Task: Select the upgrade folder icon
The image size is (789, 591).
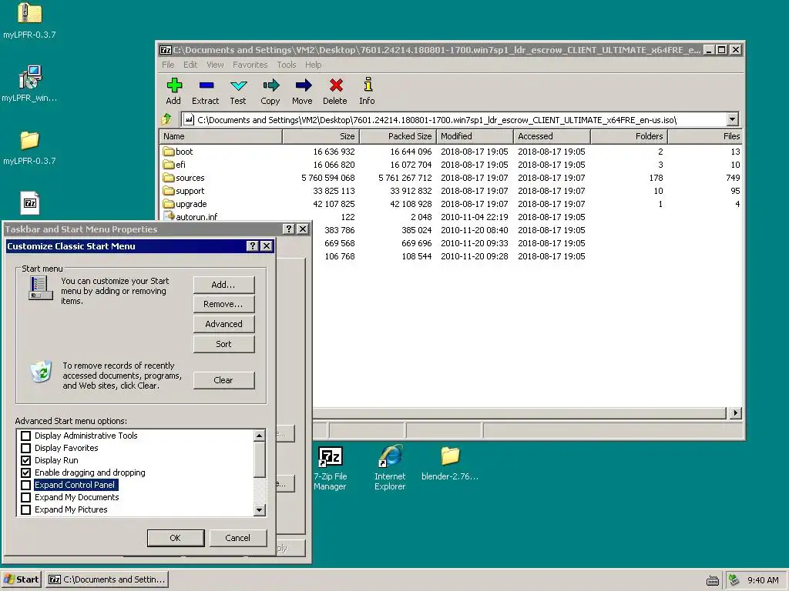Action: [168, 203]
